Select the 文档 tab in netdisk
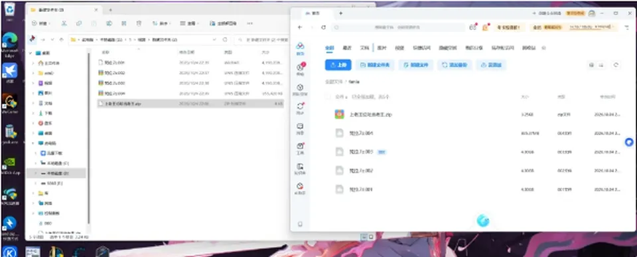This screenshot has height=257, width=637. coord(364,48)
